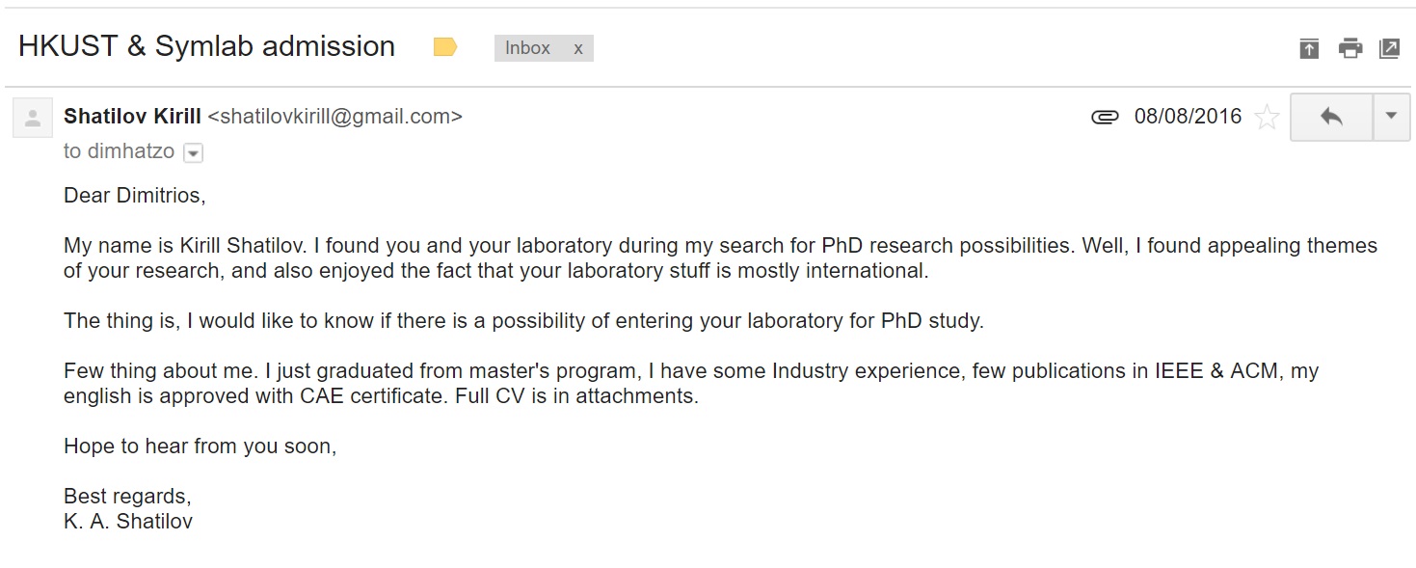Click the Inbox label tag

[528, 48]
